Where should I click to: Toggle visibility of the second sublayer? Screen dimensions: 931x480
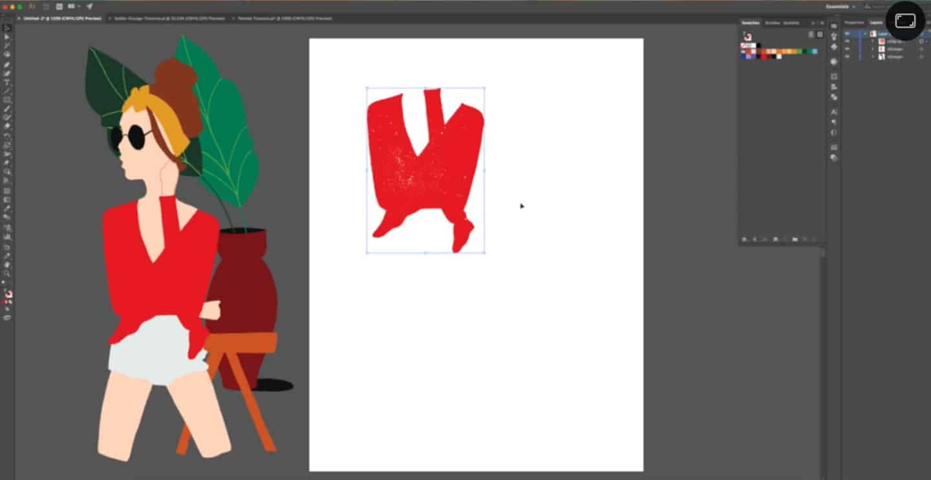(847, 49)
